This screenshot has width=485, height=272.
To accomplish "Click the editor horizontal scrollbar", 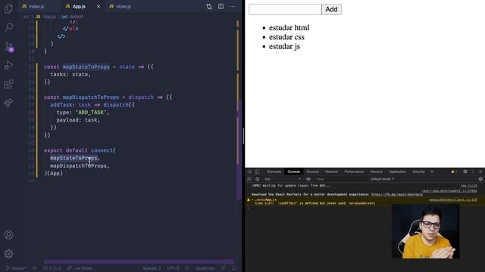I will [139, 262].
